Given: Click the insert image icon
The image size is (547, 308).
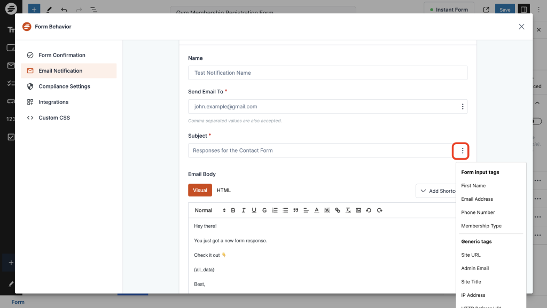Looking at the screenshot, I should [358, 210].
